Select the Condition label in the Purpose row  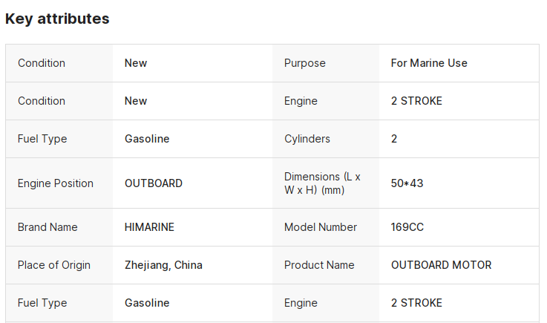[x=42, y=63]
